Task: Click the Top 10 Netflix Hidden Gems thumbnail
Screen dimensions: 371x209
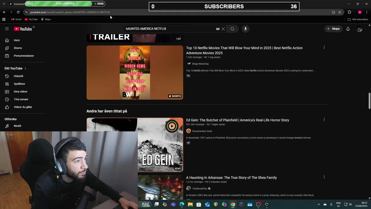Action: click(x=135, y=73)
